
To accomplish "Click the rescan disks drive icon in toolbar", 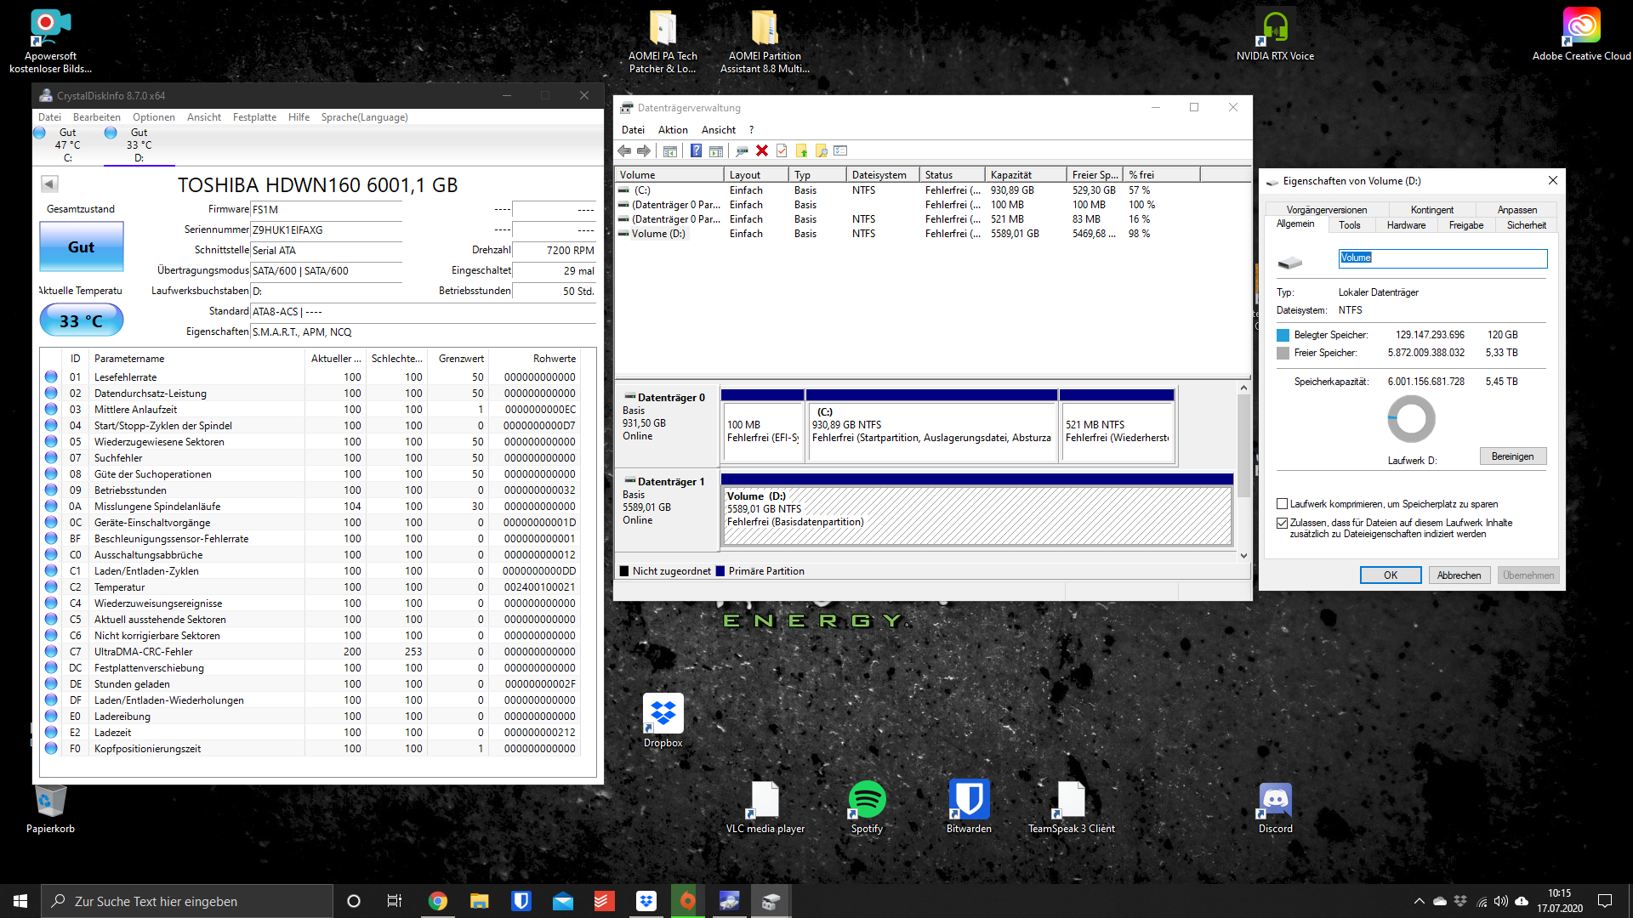I will [742, 151].
